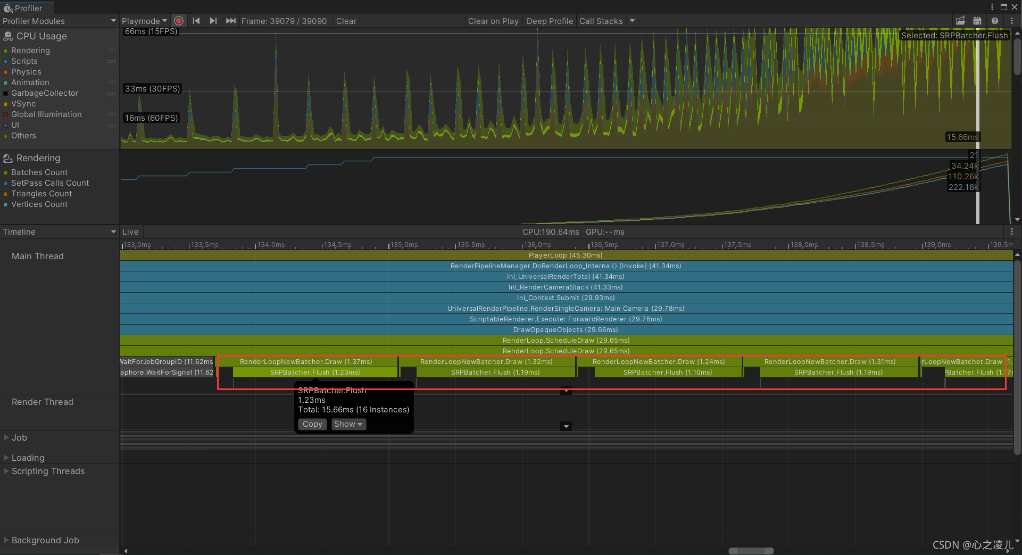
Task: Click the Rendering row reorder handle
Action: (111, 51)
